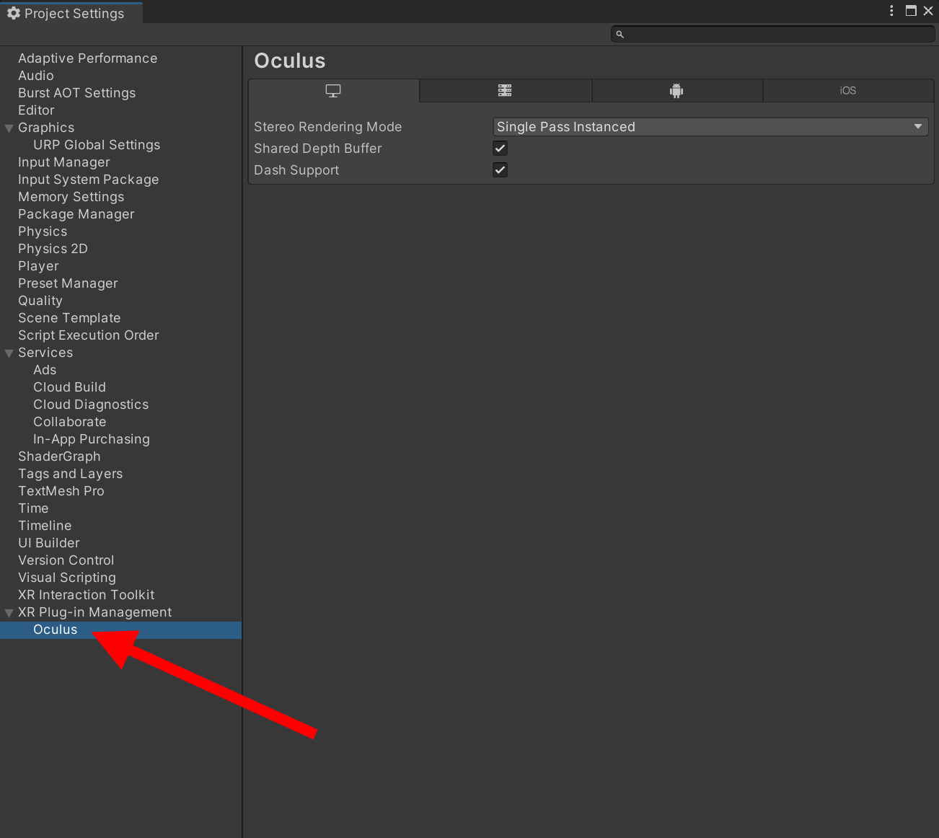Collapse the XR Plug-in Management section
Viewport: 939px width, 838px height.
click(x=9, y=613)
